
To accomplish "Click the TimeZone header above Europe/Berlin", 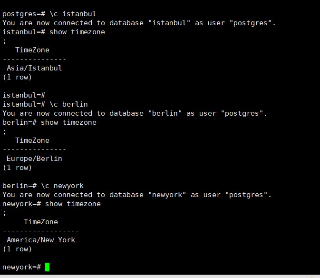I will pos(32,140).
